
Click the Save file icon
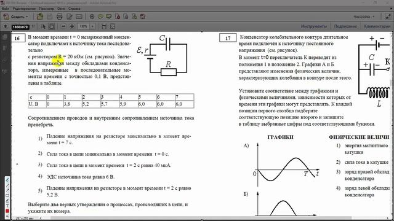point(50,17)
